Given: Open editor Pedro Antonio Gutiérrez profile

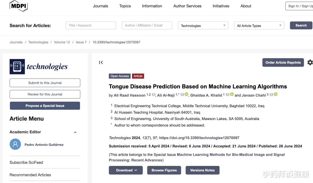Looking at the screenshot, I should (x=44, y=144).
